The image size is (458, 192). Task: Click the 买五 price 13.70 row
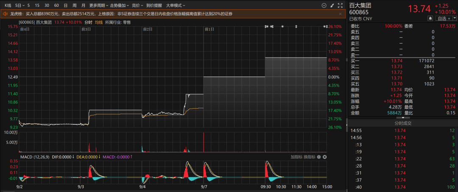coord(402,84)
